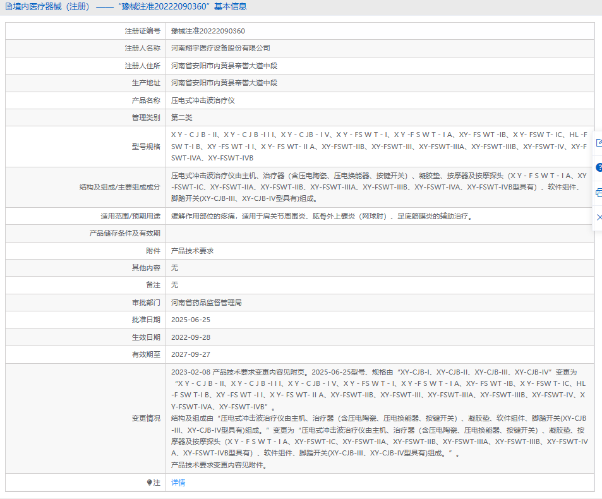602x499 pixels.
Task: Click the X icon in the side toolbar
Action: click(599, 217)
